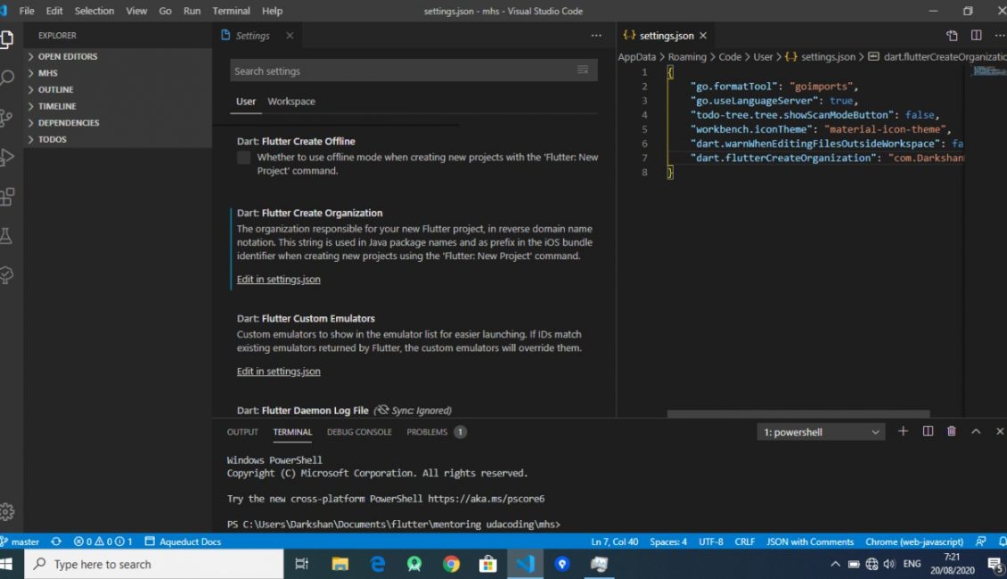
Task: Open the PROBLEMS panel tab
Action: pos(430,431)
